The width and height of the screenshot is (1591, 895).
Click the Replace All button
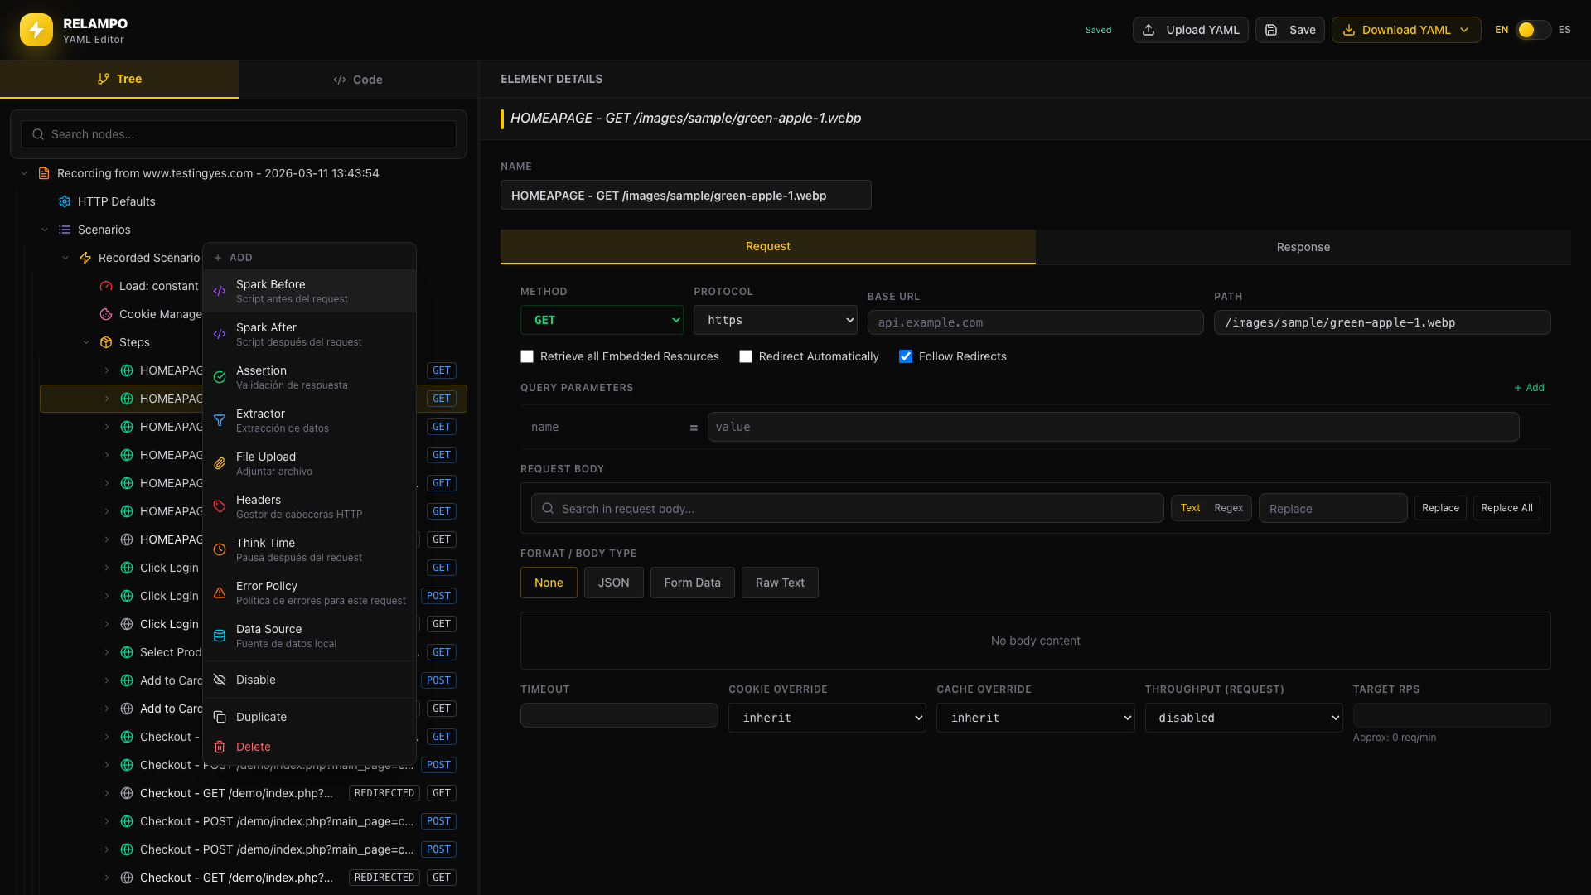coord(1506,508)
